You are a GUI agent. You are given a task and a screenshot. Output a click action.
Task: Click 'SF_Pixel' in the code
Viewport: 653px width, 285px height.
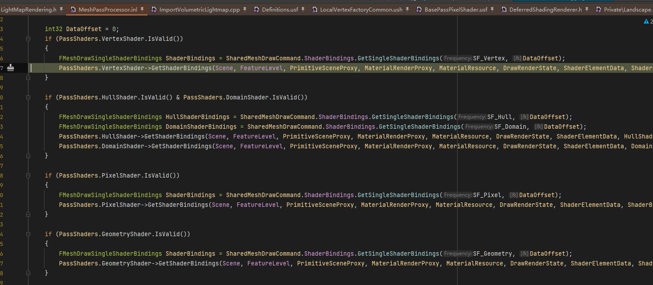[x=487, y=195]
